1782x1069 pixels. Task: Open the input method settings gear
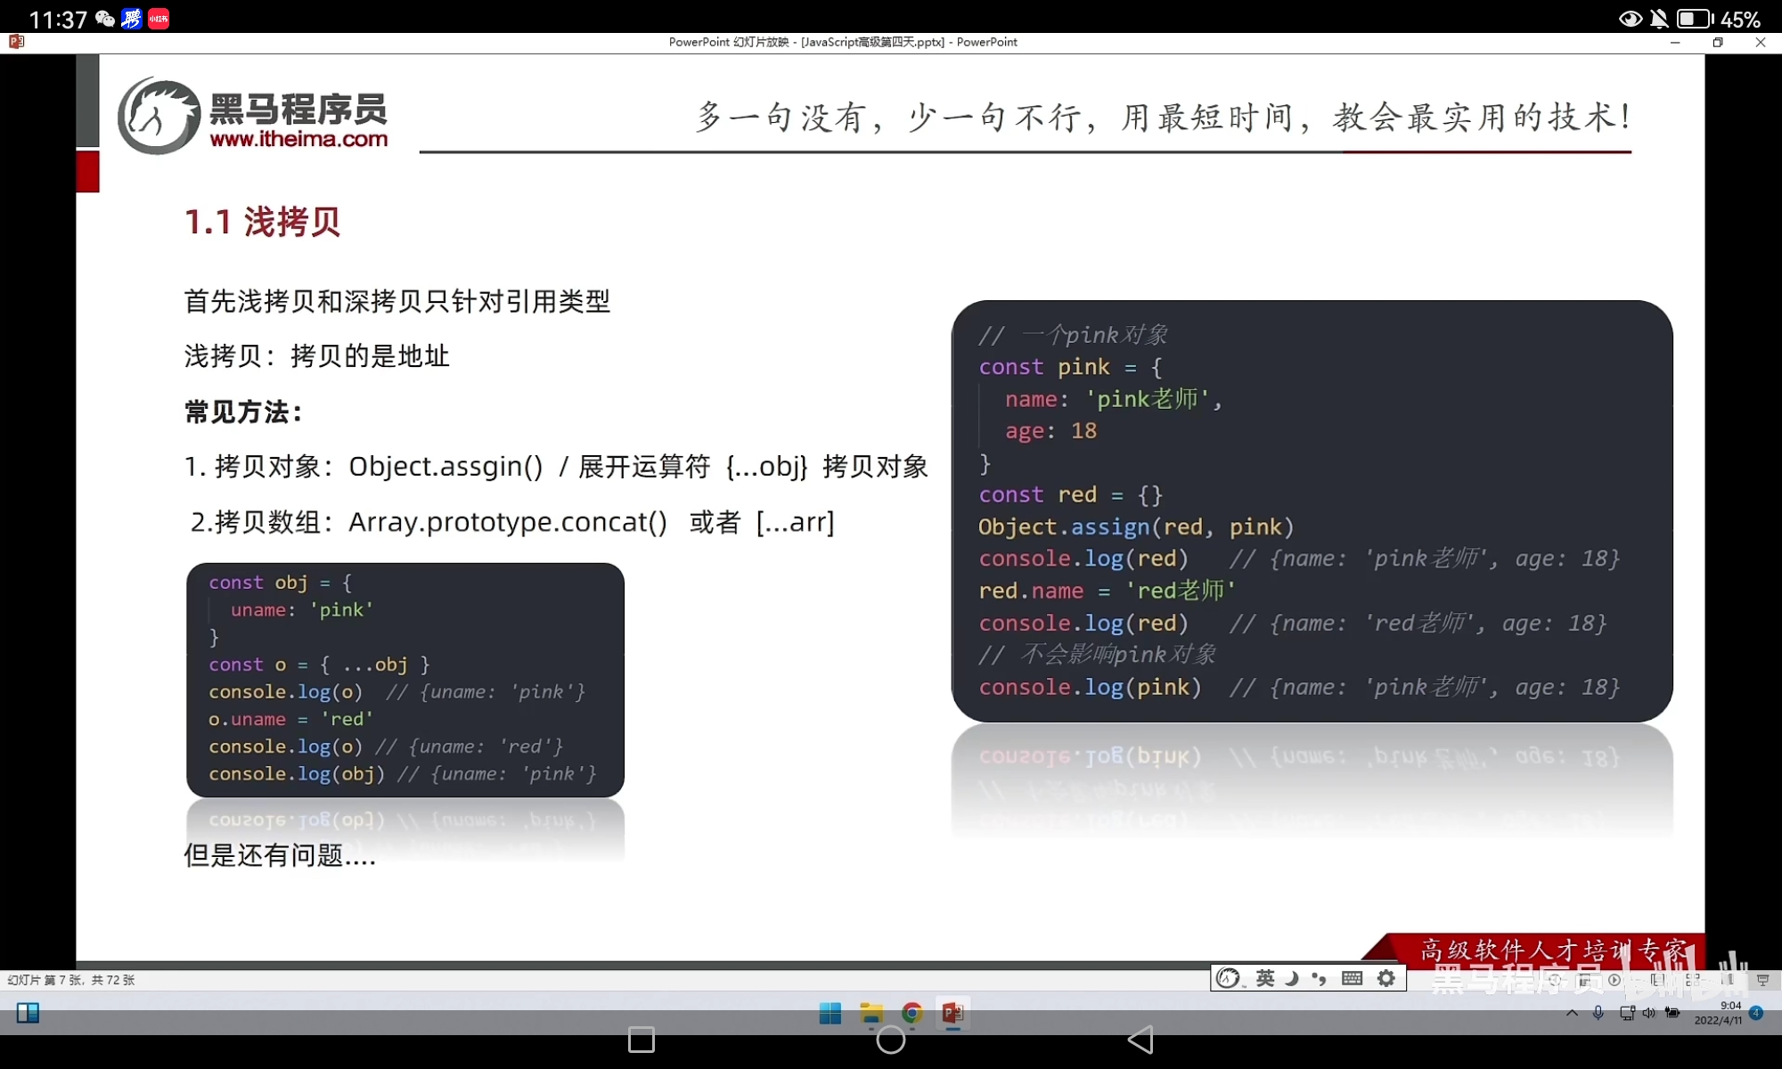click(1386, 978)
